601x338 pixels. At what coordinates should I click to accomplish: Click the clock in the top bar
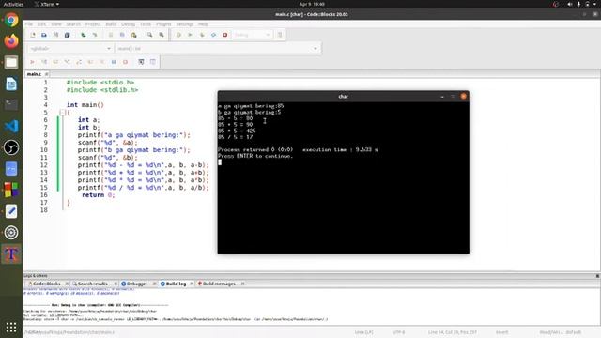click(x=312, y=4)
